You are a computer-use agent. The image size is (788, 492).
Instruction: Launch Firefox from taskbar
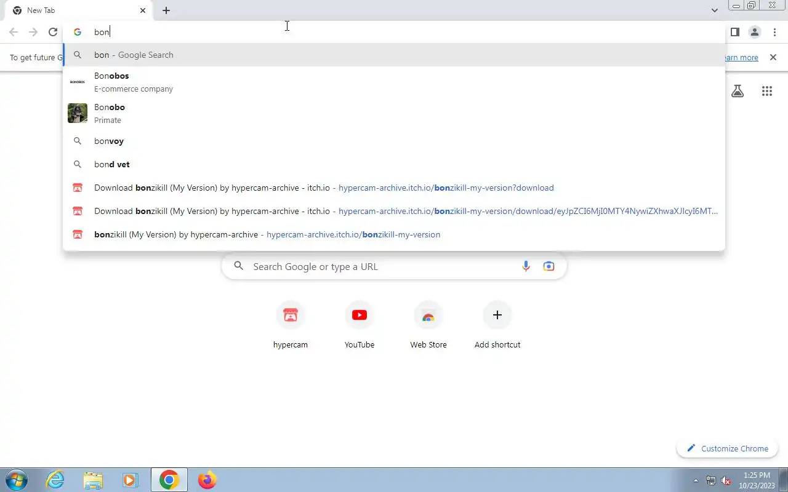[207, 480]
